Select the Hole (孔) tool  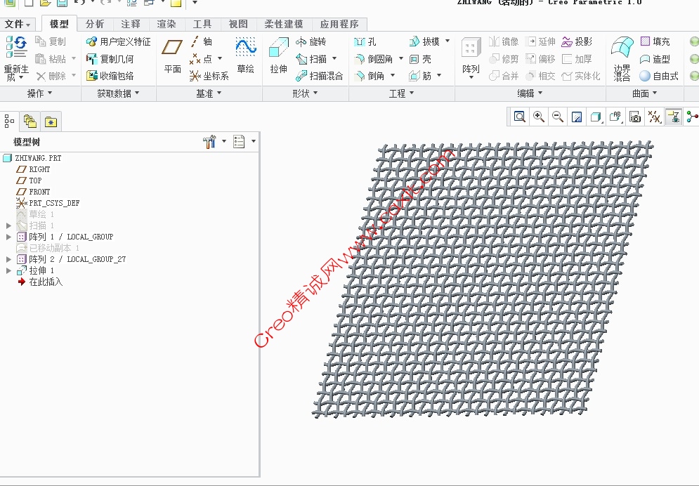[x=365, y=41]
